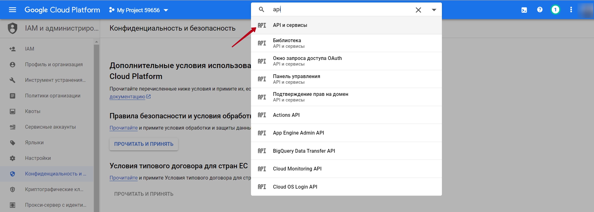Click the IAM shield header icon
The image size is (594, 212).
[13, 28]
